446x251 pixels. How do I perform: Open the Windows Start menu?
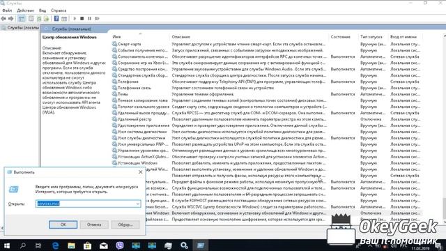7,245
